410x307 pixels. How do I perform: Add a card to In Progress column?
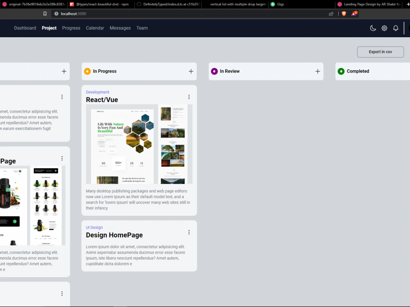click(191, 71)
